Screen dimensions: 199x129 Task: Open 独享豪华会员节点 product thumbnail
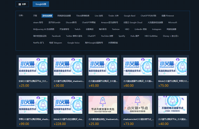(x=68, y=105)
